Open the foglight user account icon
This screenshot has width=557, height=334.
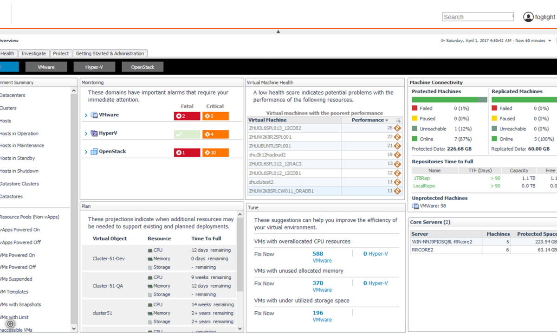(528, 17)
